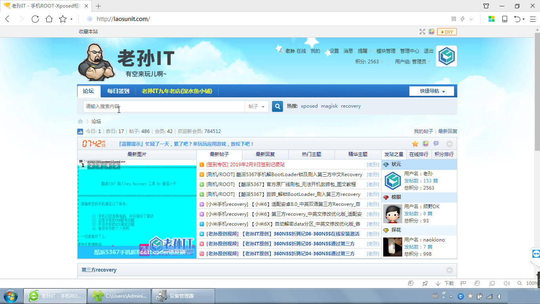Click the browser address bar URL
Image resolution: width=540 pixels, height=304 pixels.
coord(123,19)
